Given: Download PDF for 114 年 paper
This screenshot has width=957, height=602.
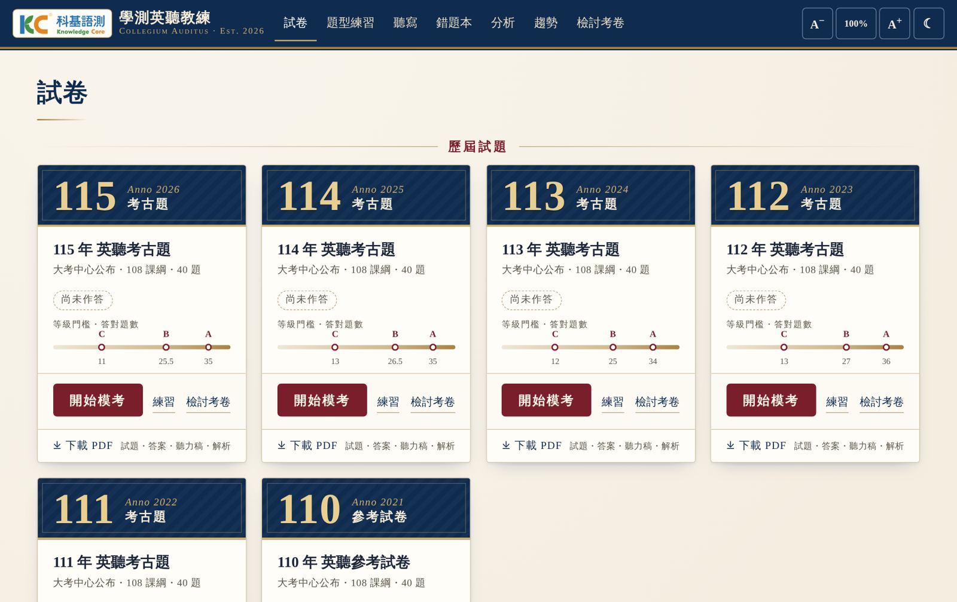Looking at the screenshot, I should pyautogui.click(x=307, y=445).
